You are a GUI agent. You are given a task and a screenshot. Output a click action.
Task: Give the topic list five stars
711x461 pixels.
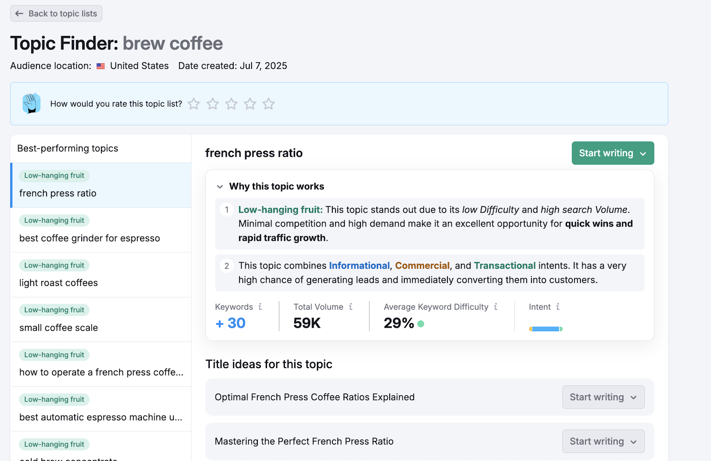268,104
